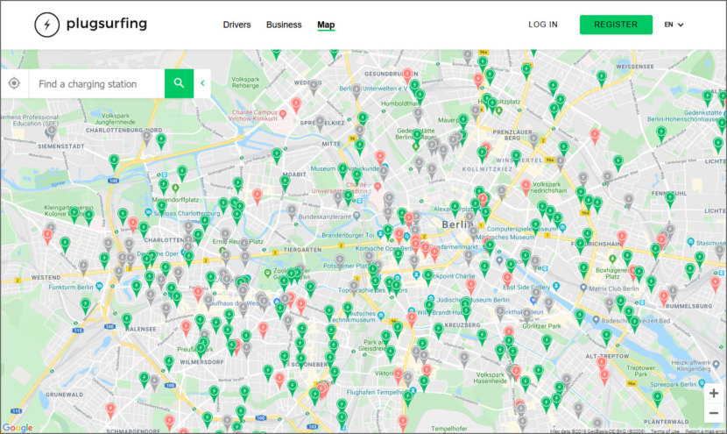Click the East Side Gallery landmark icon
The width and height of the screenshot is (727, 434).
pyautogui.click(x=556, y=287)
